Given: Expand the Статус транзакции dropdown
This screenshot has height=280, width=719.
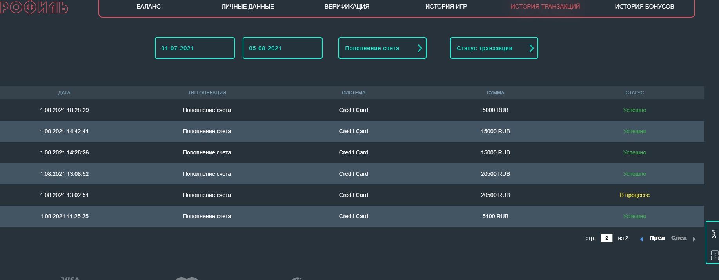Looking at the screenshot, I should pos(494,48).
